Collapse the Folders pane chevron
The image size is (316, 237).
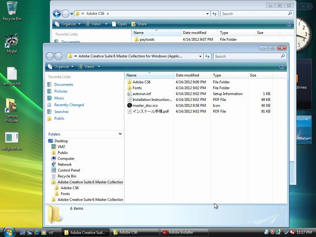(120, 134)
